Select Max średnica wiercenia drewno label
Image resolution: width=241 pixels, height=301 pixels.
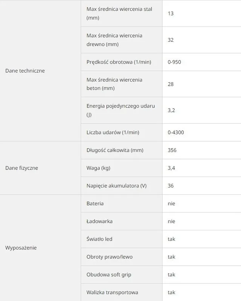click(x=114, y=40)
